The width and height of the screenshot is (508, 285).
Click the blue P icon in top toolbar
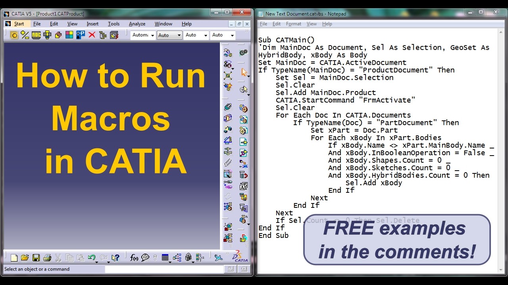81,35
